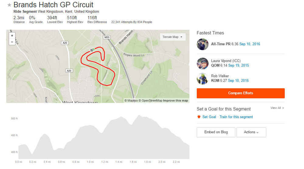
Task: Open Laura Vipond's profile photo
Action: tap(202, 63)
